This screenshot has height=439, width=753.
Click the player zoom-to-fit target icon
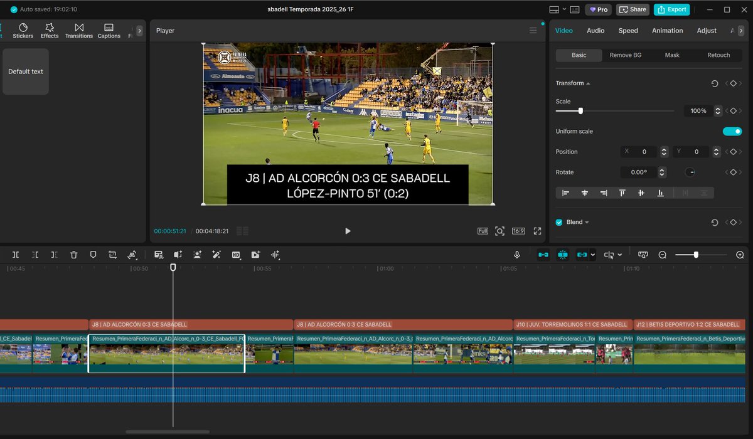[499, 231]
